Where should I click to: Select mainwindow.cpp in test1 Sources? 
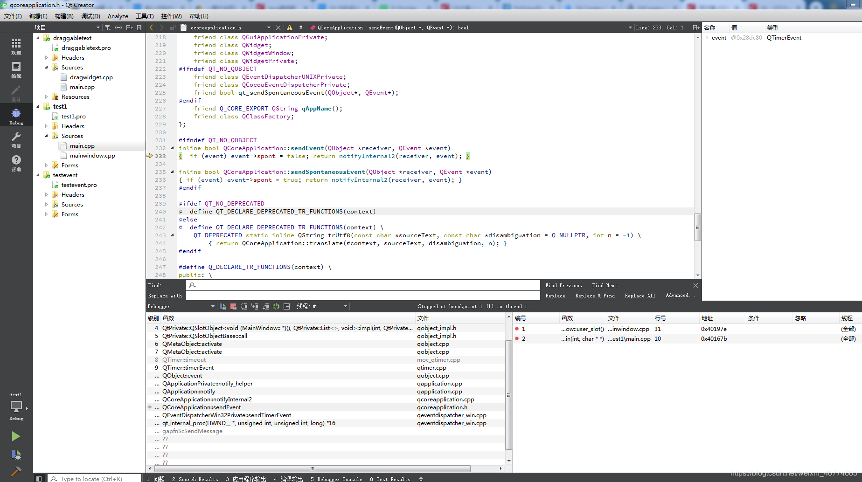(92, 156)
